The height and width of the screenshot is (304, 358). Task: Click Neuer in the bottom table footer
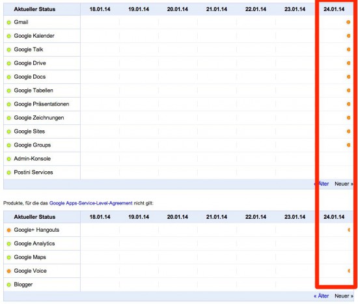point(344,296)
